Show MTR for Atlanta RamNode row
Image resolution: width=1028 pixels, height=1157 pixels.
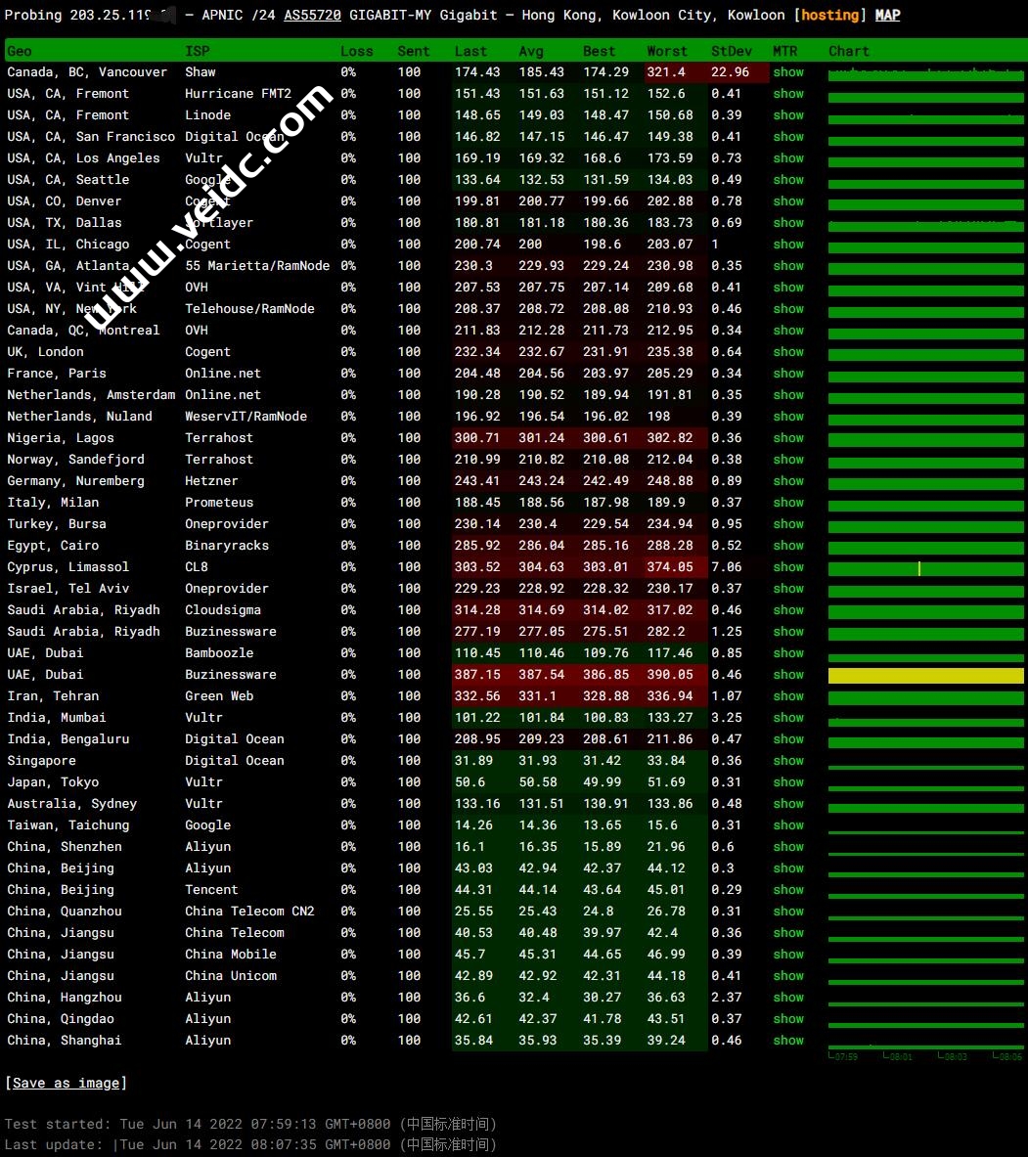pos(788,266)
